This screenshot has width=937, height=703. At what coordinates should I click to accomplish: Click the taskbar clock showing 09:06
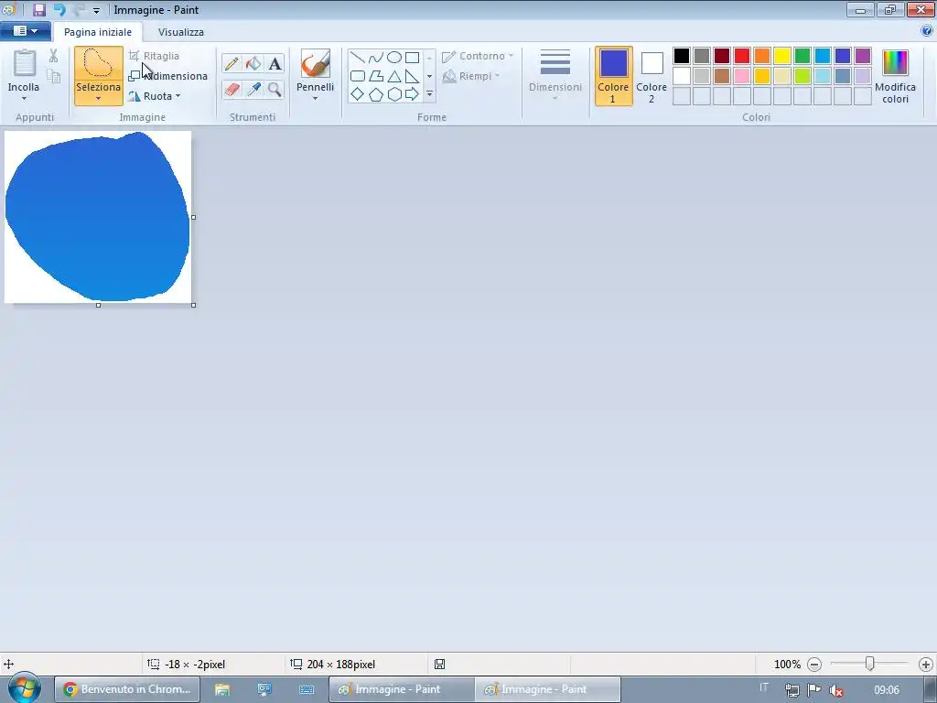coord(886,690)
